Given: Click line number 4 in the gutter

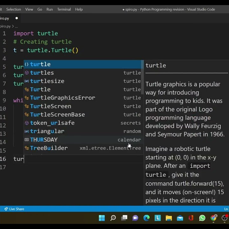Looking at the screenshot, I should point(4,59).
